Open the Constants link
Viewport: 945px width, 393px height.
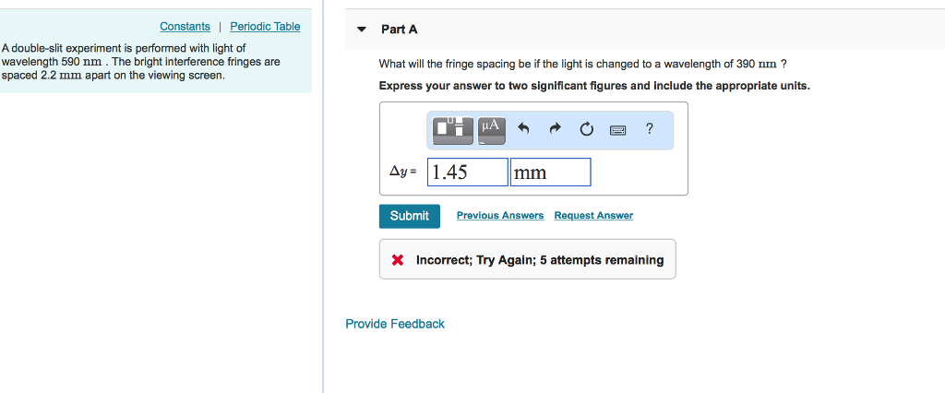[185, 27]
